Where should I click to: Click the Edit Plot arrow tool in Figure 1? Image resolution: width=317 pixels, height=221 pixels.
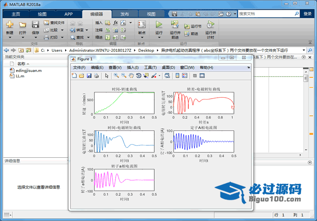107,76
